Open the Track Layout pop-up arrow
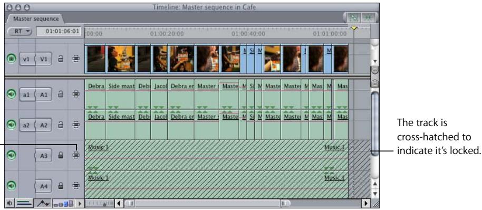 80,203
